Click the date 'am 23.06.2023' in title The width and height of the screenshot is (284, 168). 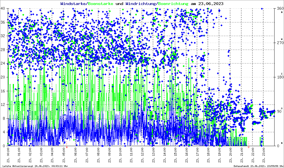coord(207,4)
